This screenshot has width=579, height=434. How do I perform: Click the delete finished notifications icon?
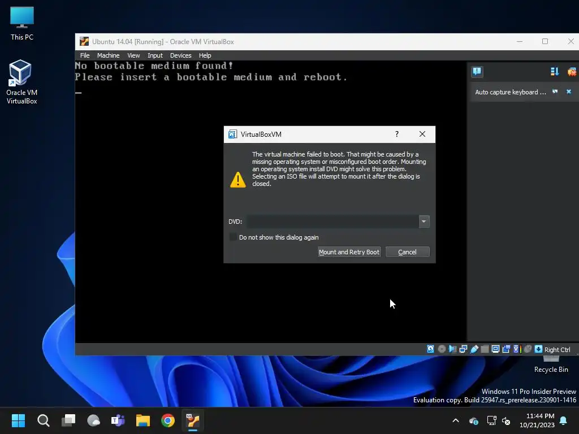coord(572,72)
